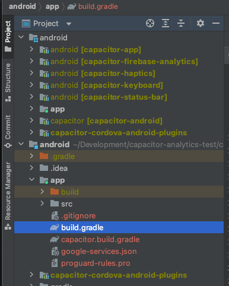229x286 pixels.
Task: Collapse the app folder under android
Action: point(31,180)
